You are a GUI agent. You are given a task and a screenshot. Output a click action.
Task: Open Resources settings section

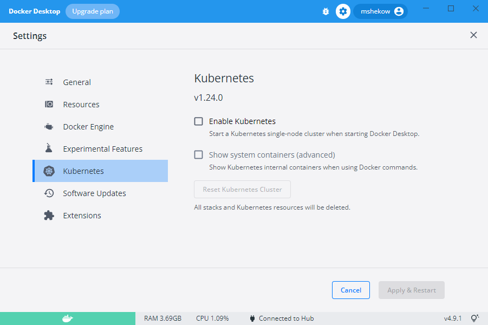[x=100, y=105]
